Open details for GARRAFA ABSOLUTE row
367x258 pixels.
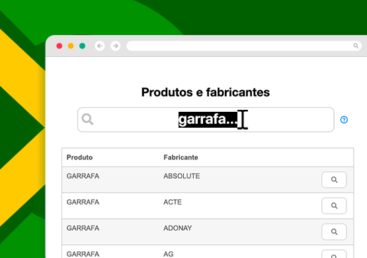[x=334, y=180]
